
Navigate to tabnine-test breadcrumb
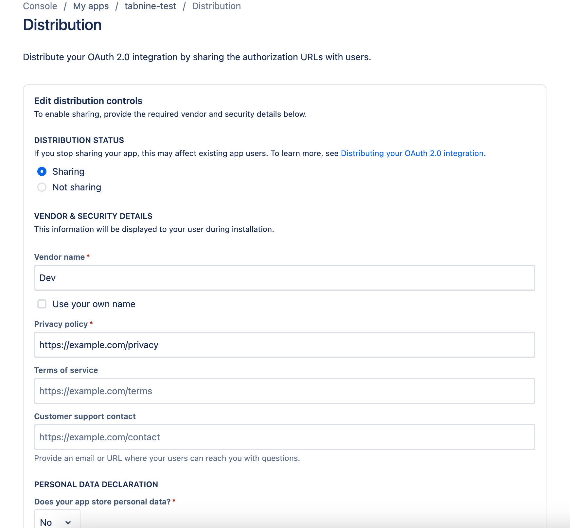click(x=150, y=6)
